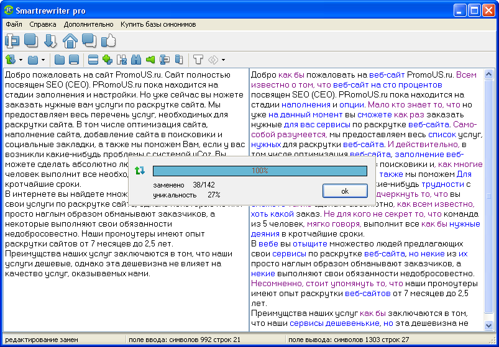
Task: Click the H2 heading icon
Action: (122, 60)
